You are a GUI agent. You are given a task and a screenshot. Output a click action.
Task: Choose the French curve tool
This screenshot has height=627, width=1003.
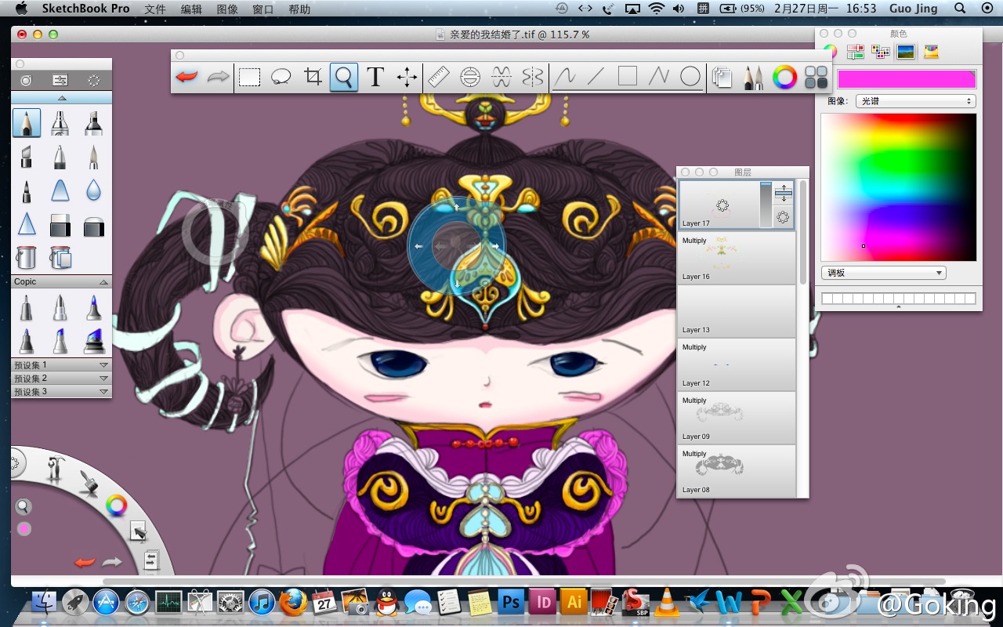pyautogui.click(x=501, y=77)
